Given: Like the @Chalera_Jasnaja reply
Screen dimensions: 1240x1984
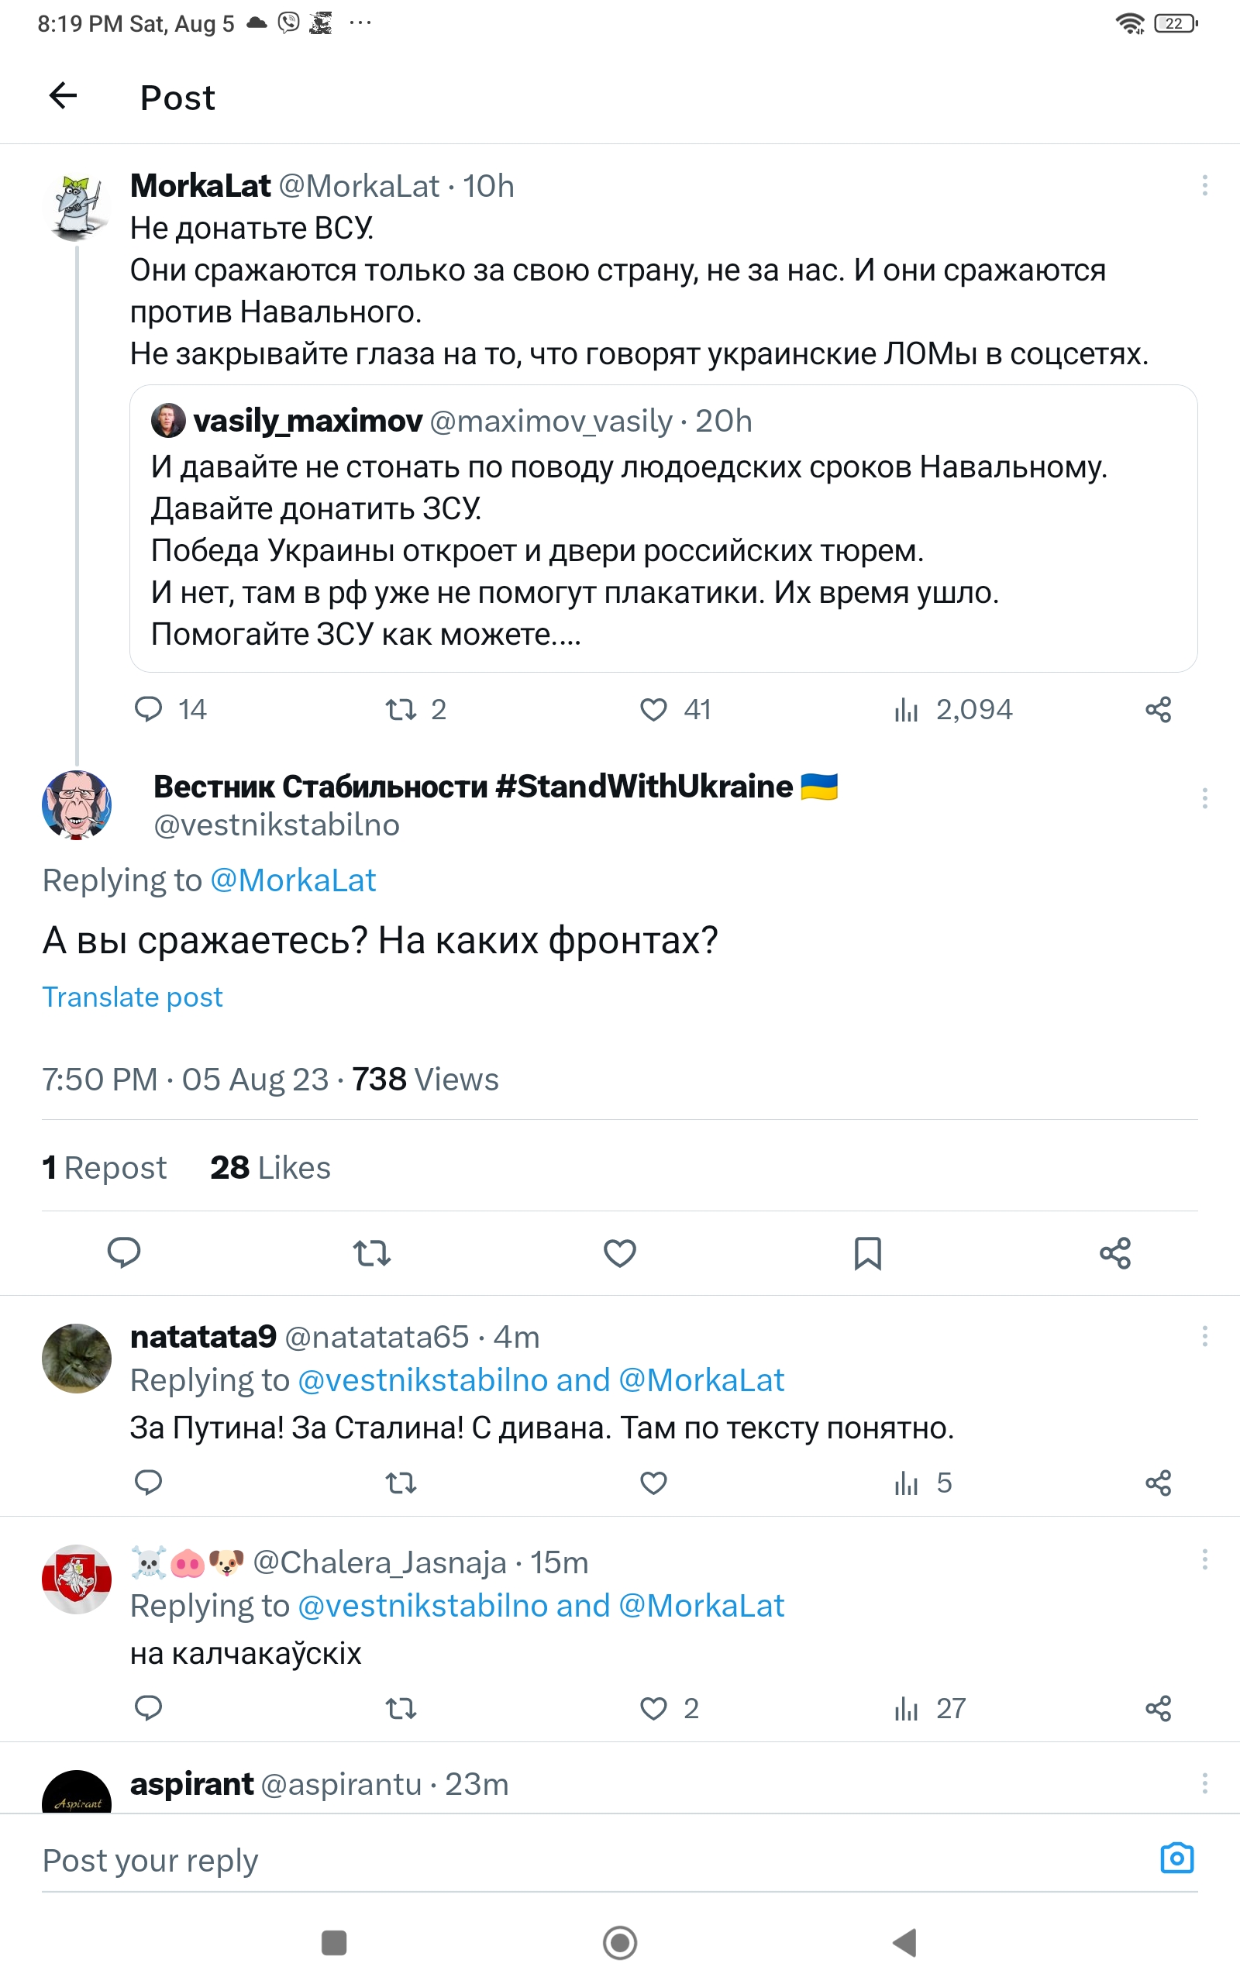Looking at the screenshot, I should [x=653, y=1709].
